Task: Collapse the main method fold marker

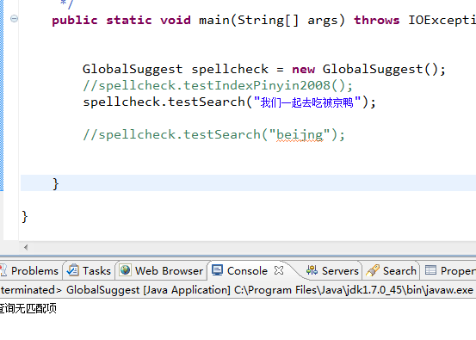Action: coord(14,19)
